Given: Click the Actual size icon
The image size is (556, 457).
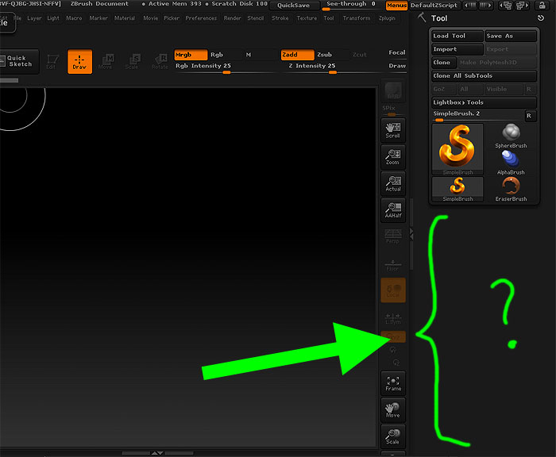Looking at the screenshot, I should point(393,183).
